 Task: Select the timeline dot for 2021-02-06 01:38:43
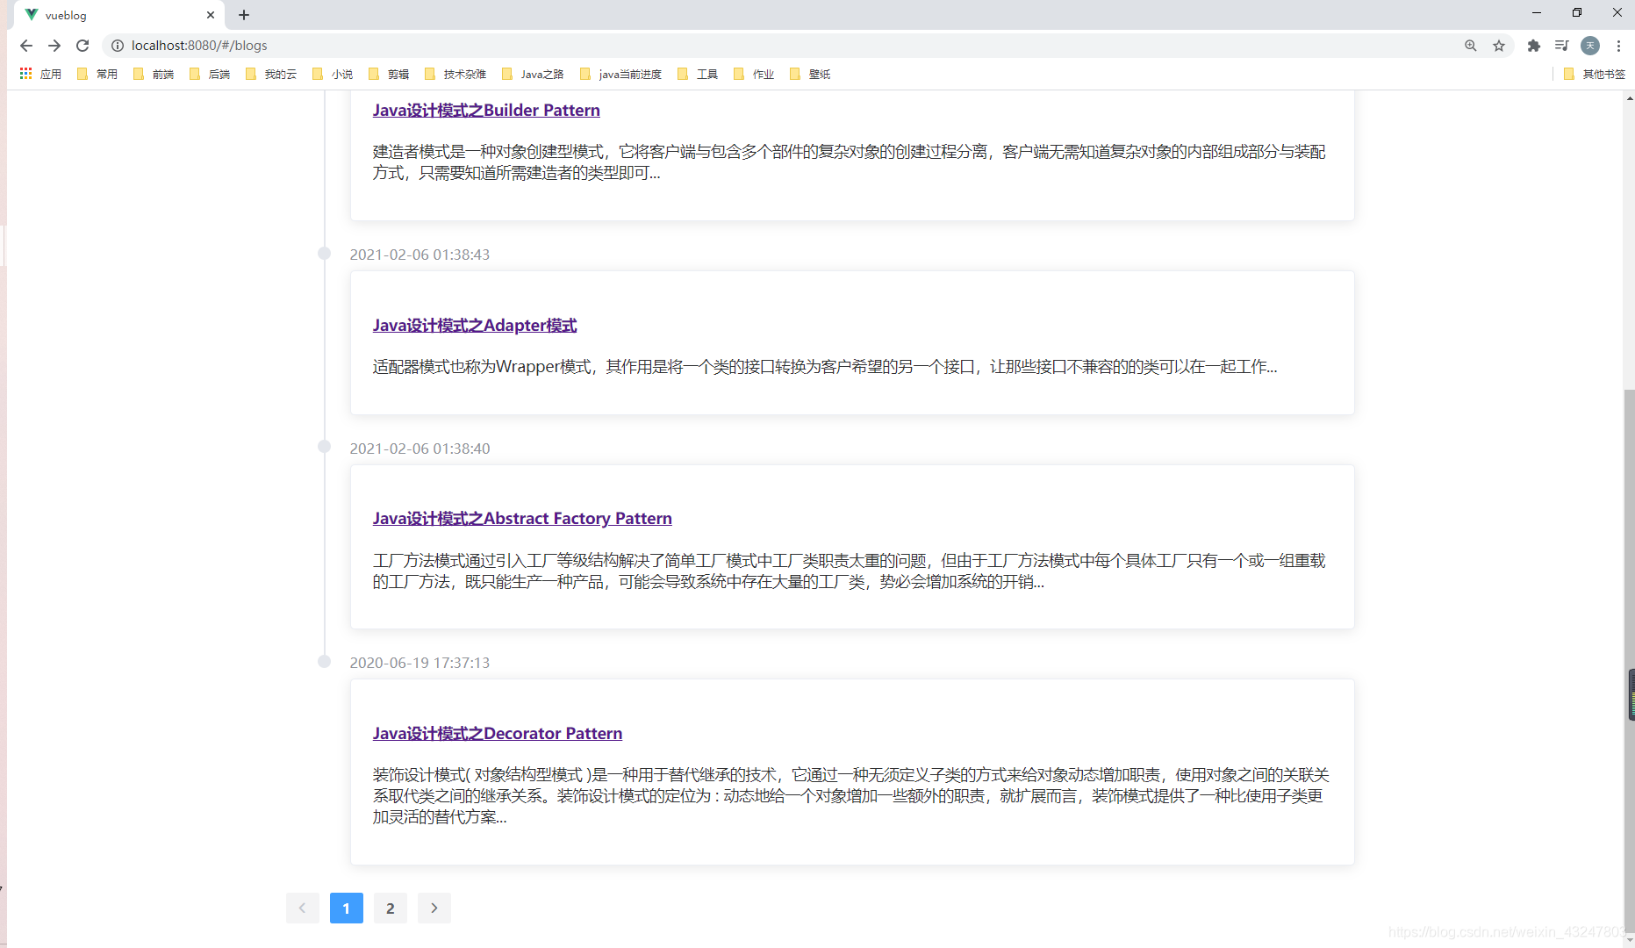[324, 254]
